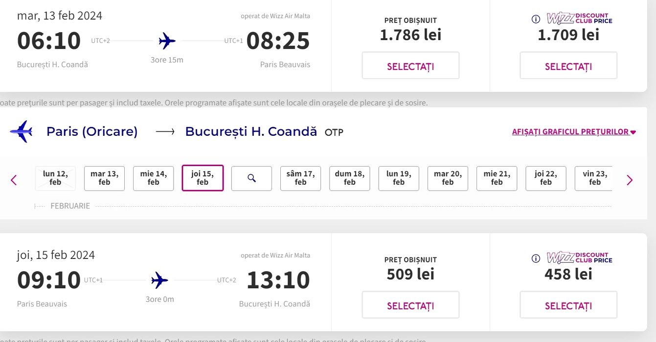
Task: Choose the lun 19, feb date
Action: [399, 178]
